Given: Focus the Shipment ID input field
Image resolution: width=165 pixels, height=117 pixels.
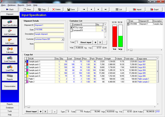Looking at the screenshot, I should (49, 25).
